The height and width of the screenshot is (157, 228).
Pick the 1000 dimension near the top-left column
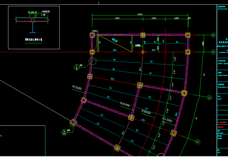tap(95, 31)
